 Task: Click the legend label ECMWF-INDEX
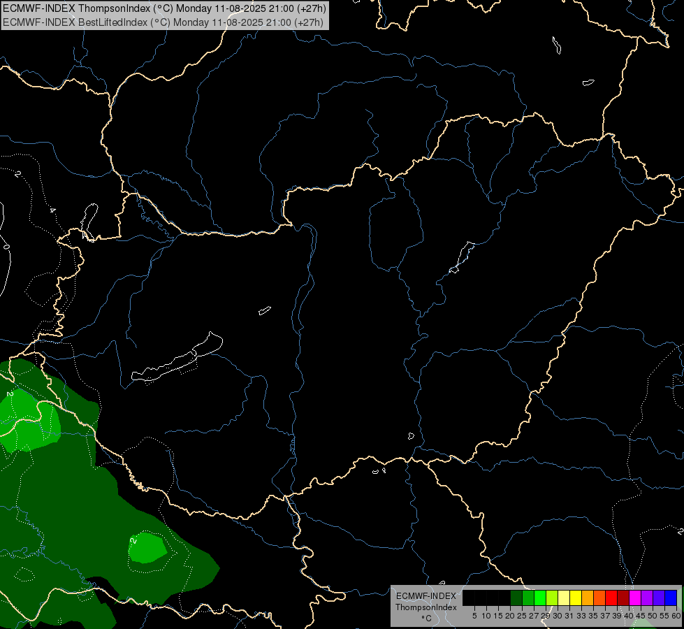pos(426,596)
